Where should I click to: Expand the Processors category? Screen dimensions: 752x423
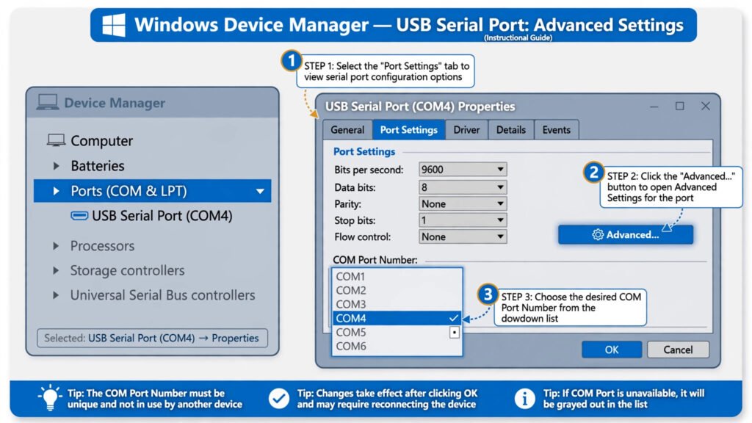[x=56, y=246]
